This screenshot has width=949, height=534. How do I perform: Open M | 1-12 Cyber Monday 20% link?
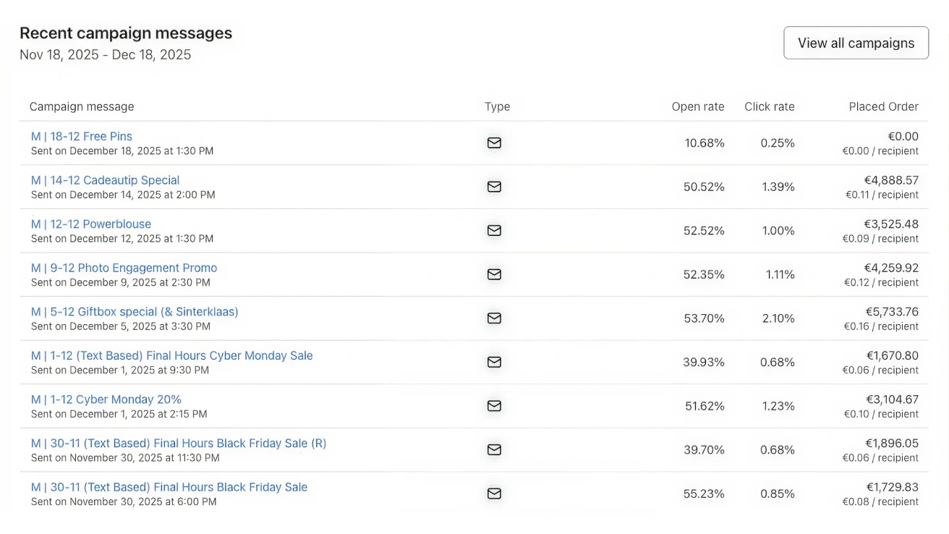(106, 399)
